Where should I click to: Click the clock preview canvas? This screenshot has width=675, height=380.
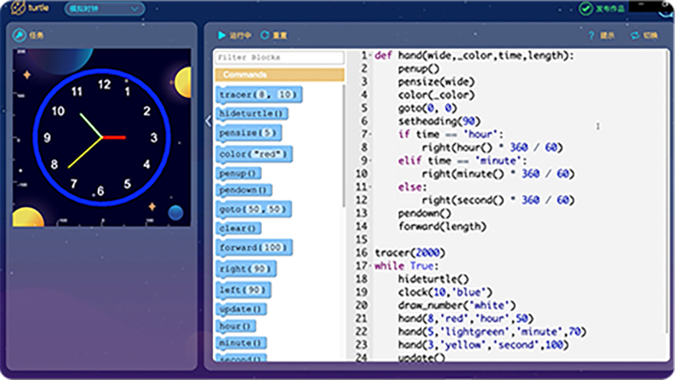click(101, 137)
